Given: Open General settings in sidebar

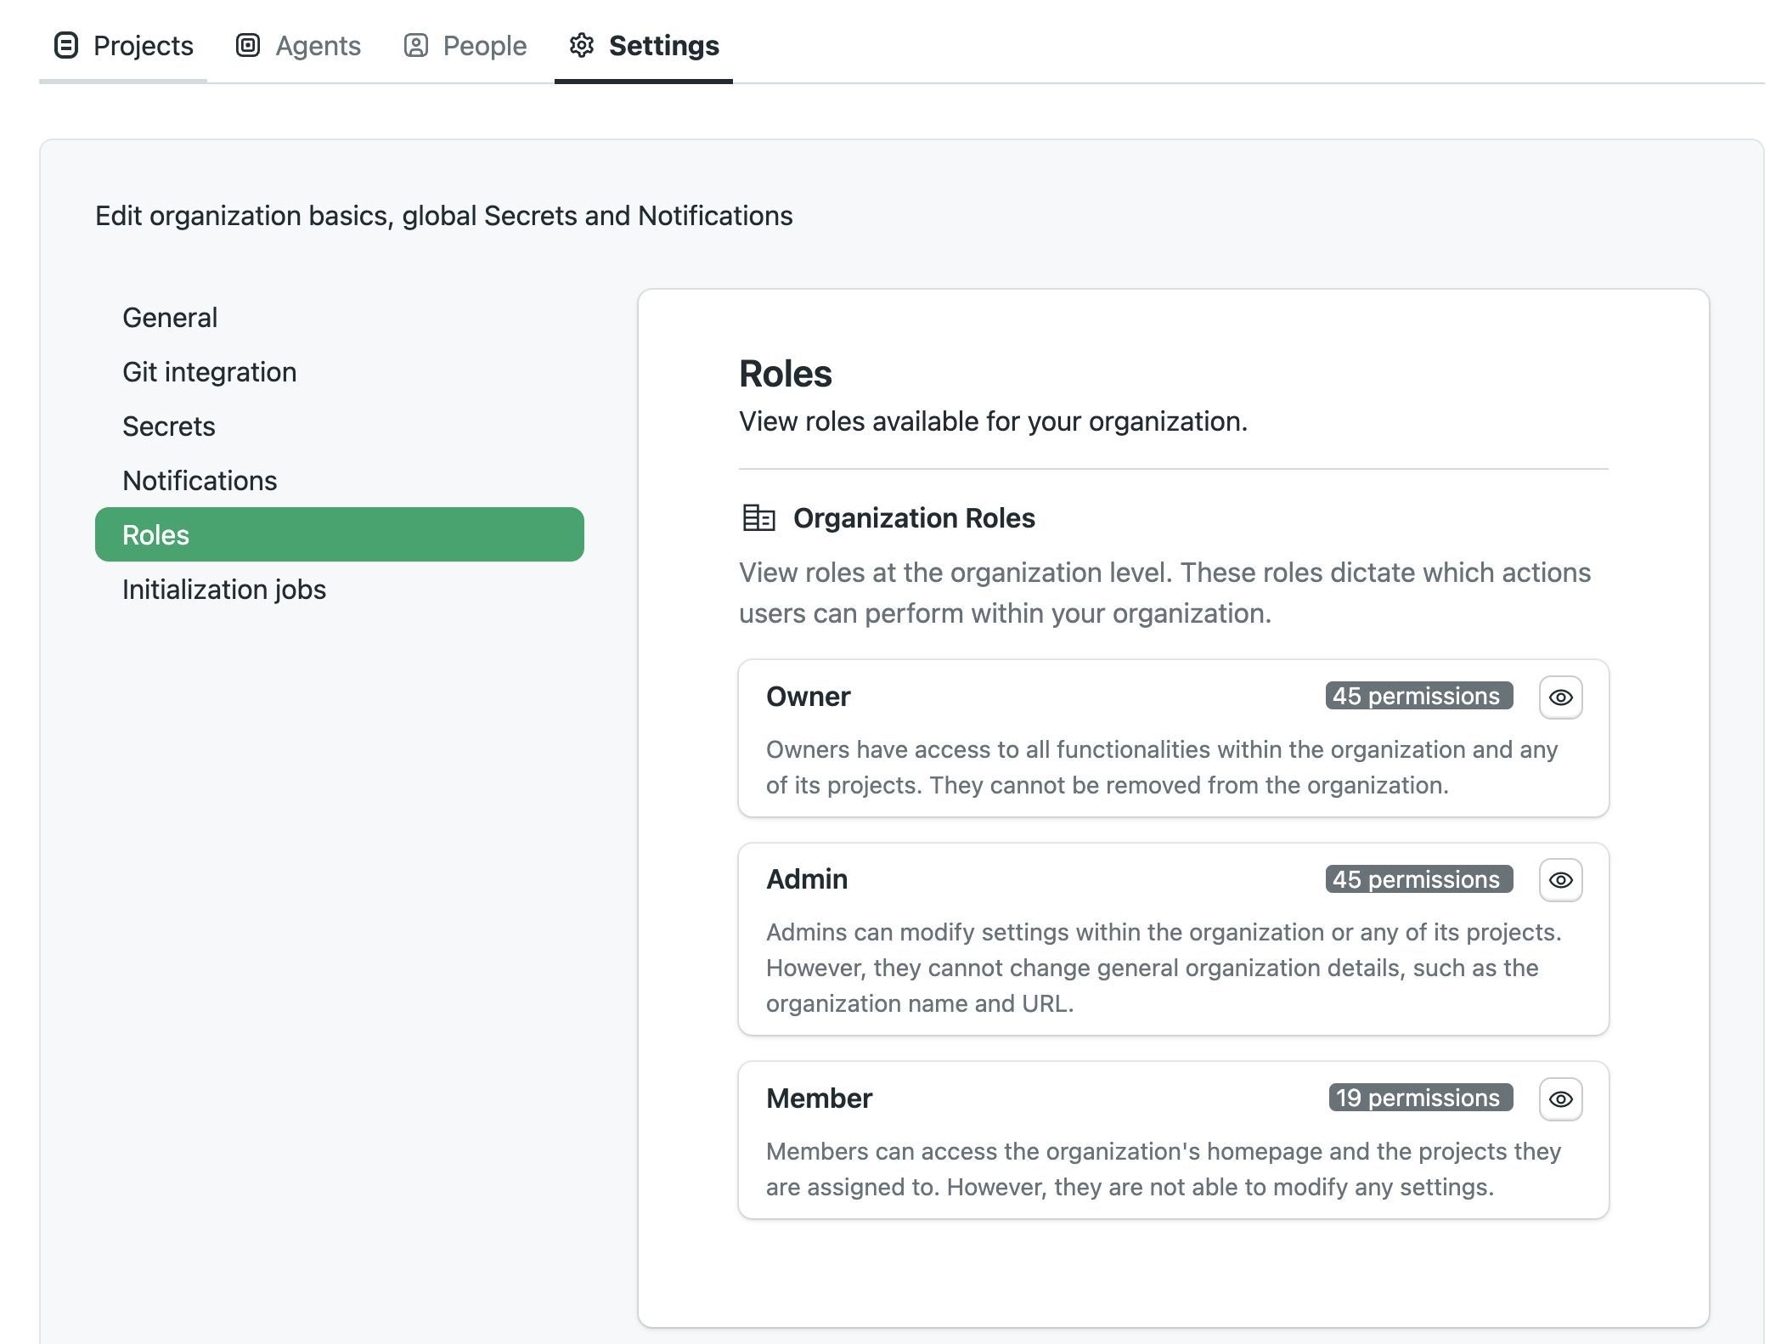Looking at the screenshot, I should click(340, 317).
